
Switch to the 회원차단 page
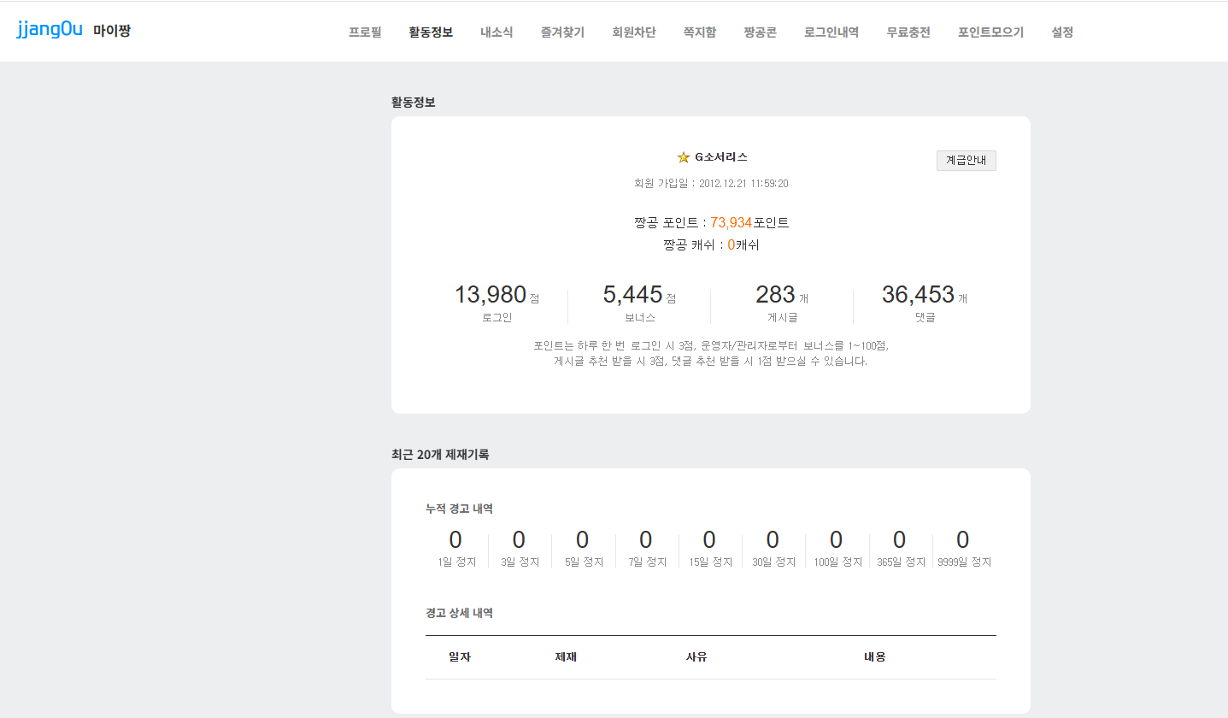tap(634, 32)
